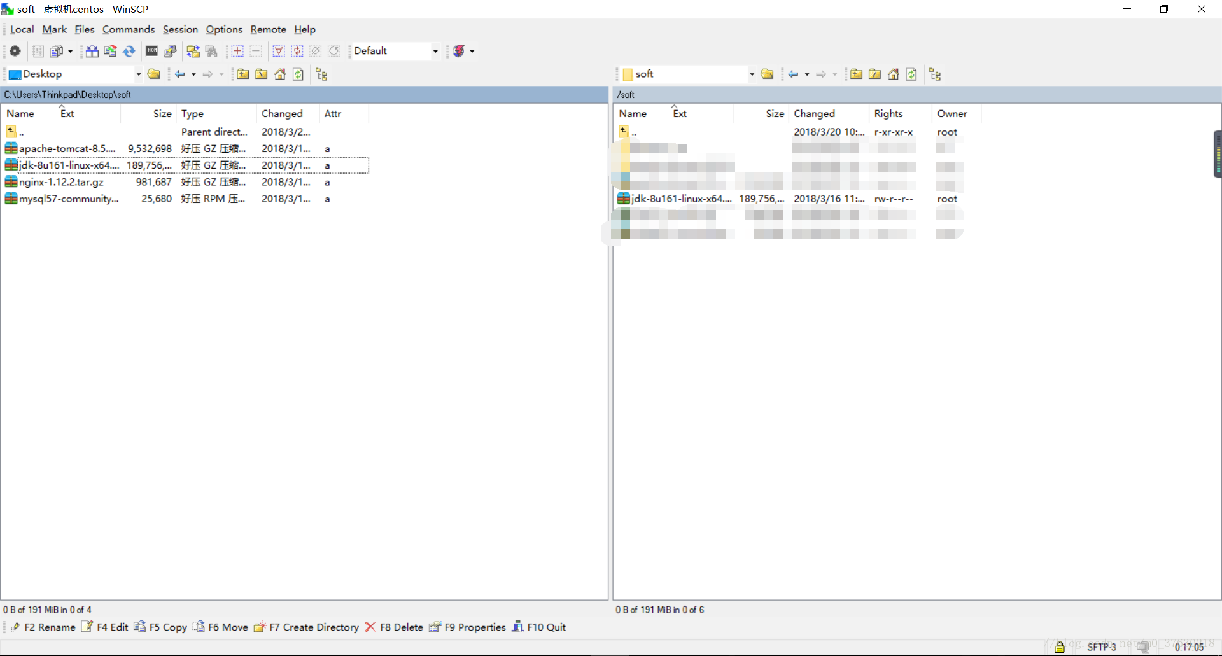Viewport: 1222px width, 656px height.
Task: Click the remote Back arrow icon
Action: (x=794, y=74)
